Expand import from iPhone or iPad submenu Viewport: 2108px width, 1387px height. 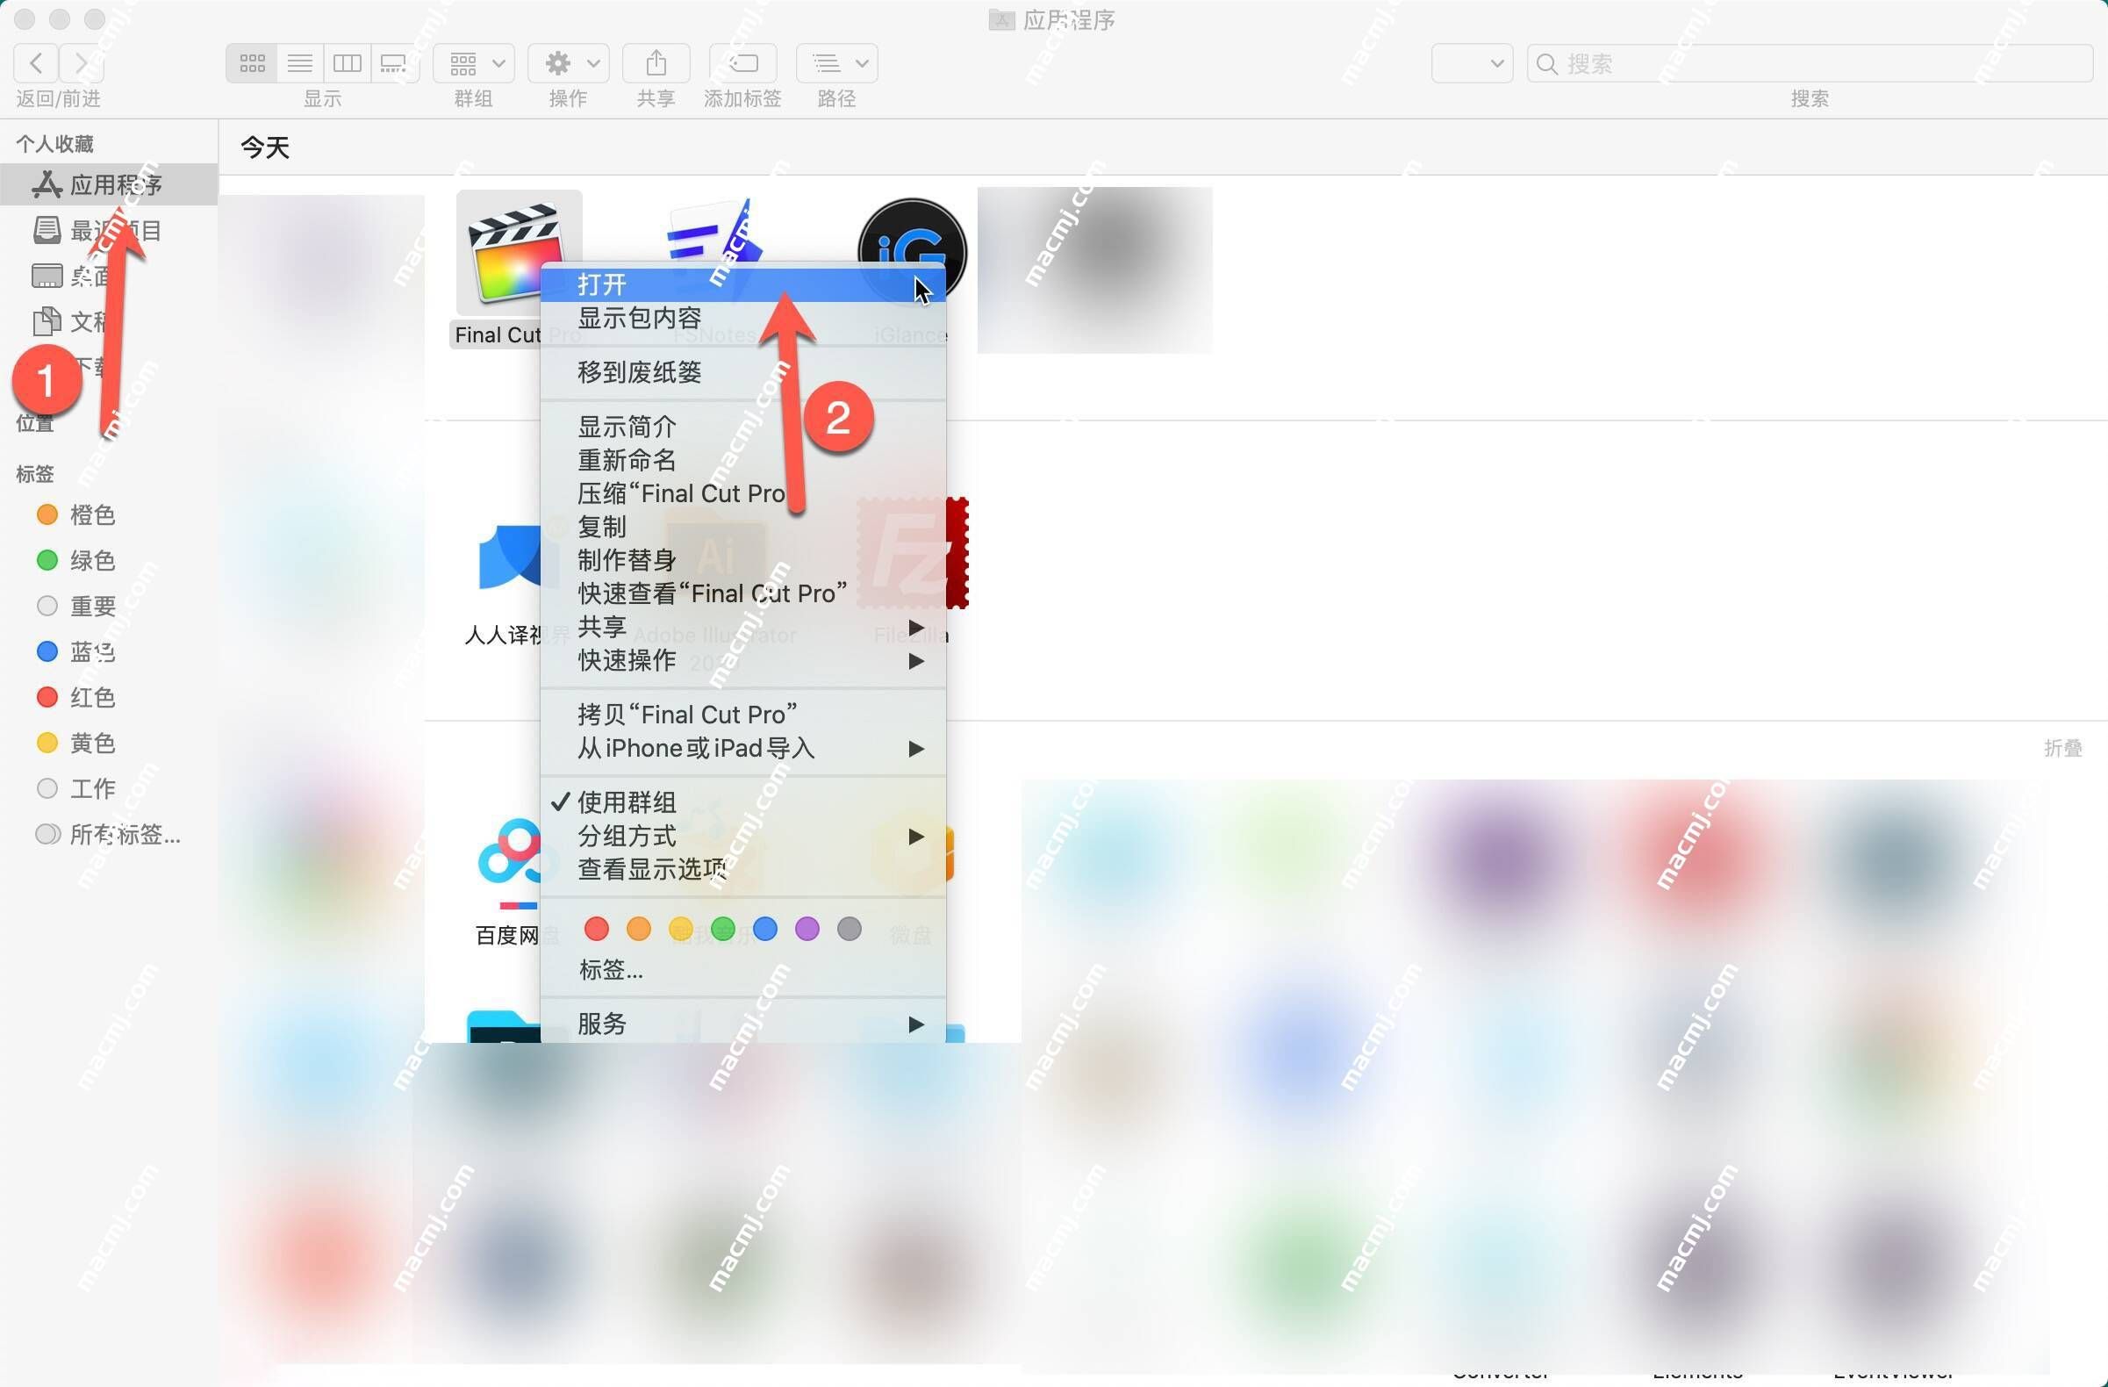pyautogui.click(x=743, y=749)
